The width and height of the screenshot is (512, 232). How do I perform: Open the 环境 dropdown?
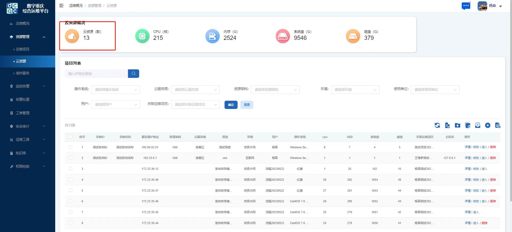(355, 90)
